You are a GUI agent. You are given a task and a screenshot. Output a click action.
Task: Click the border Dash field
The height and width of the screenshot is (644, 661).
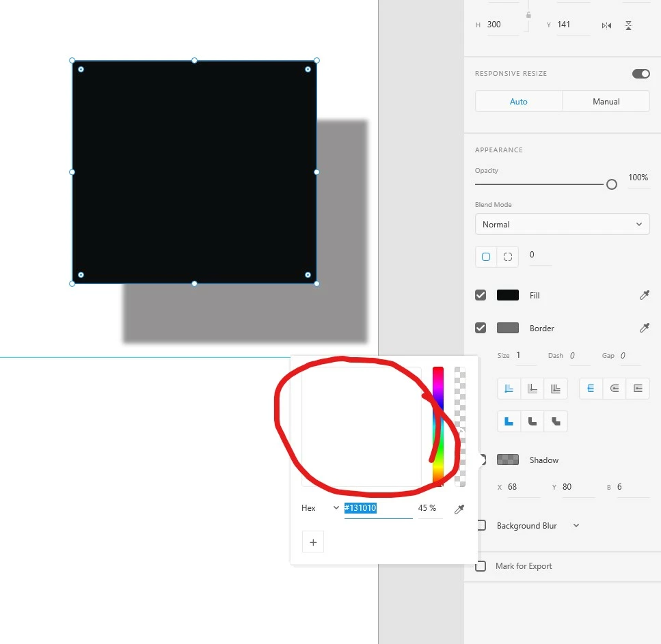pyautogui.click(x=580, y=356)
